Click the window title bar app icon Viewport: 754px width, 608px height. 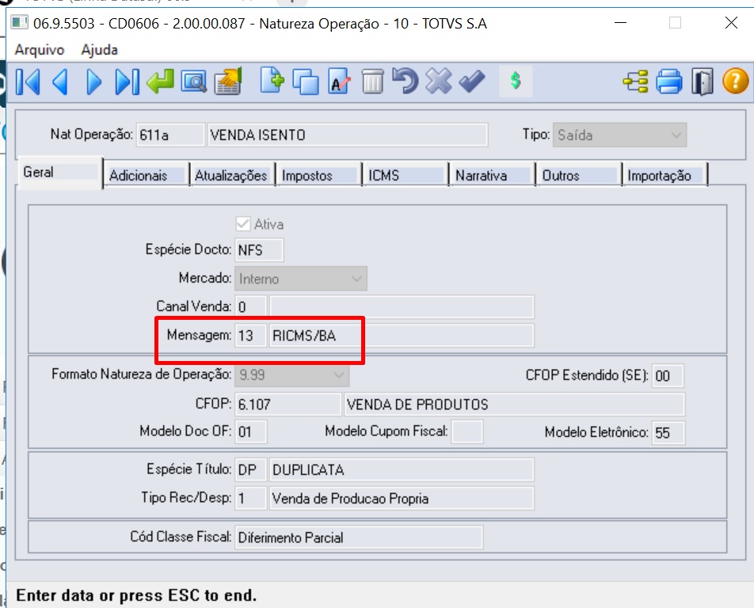19,23
